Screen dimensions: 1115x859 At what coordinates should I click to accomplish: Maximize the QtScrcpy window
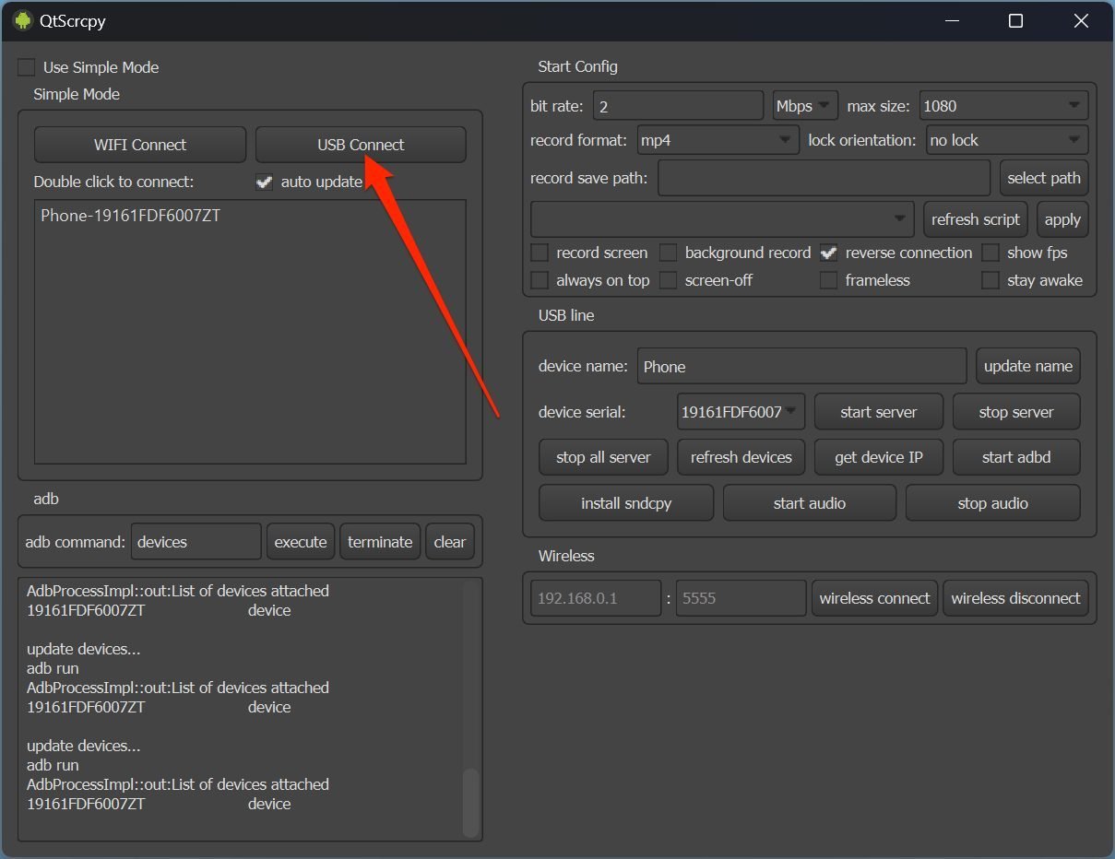(1015, 20)
